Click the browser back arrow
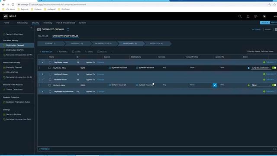Viewport: 277px width, 156px height. 3,4
